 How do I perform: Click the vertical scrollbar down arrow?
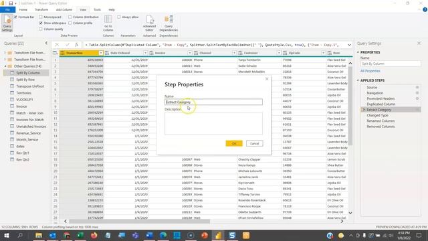click(350, 213)
